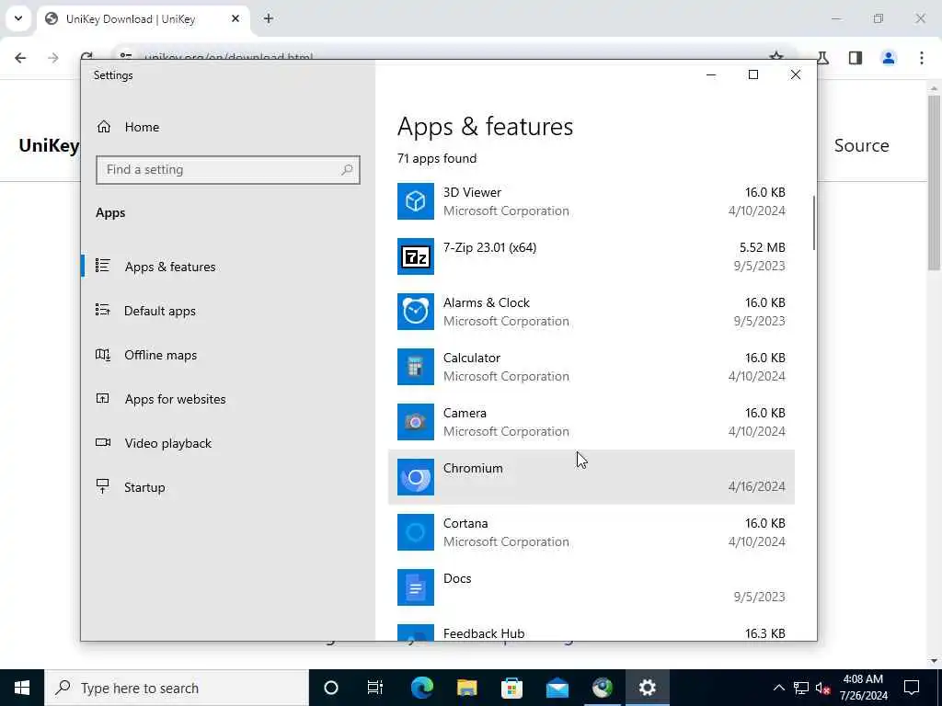Click the Startup sidebar icon

tap(103, 487)
